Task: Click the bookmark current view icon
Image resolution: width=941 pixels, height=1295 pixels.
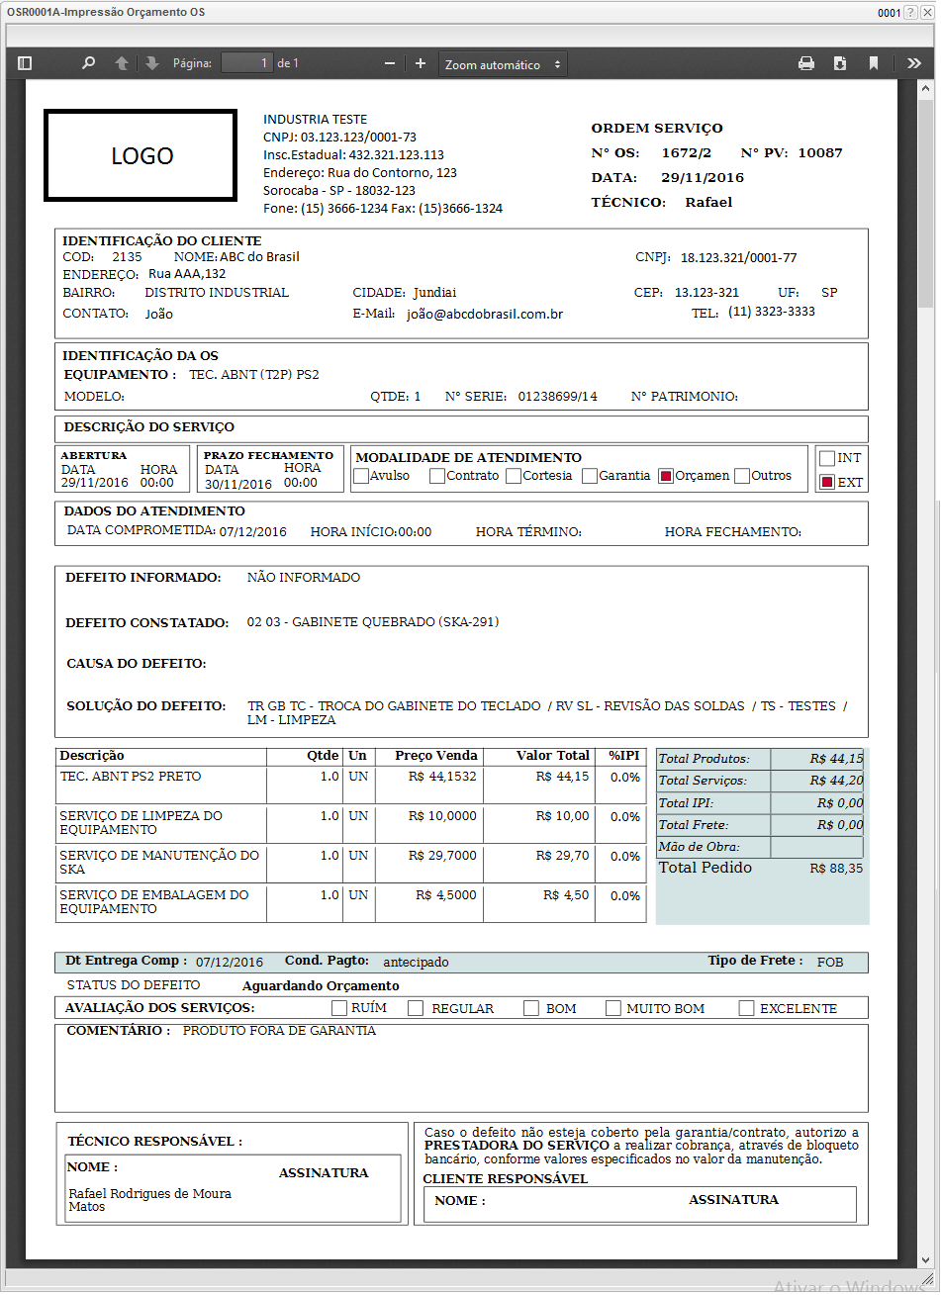Action: pyautogui.click(x=874, y=63)
